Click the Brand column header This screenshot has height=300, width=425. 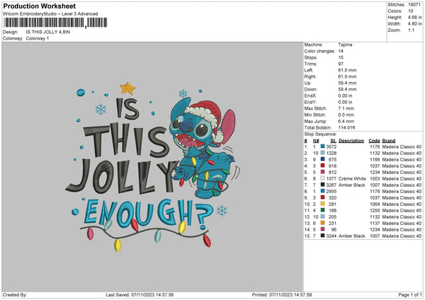coord(389,141)
